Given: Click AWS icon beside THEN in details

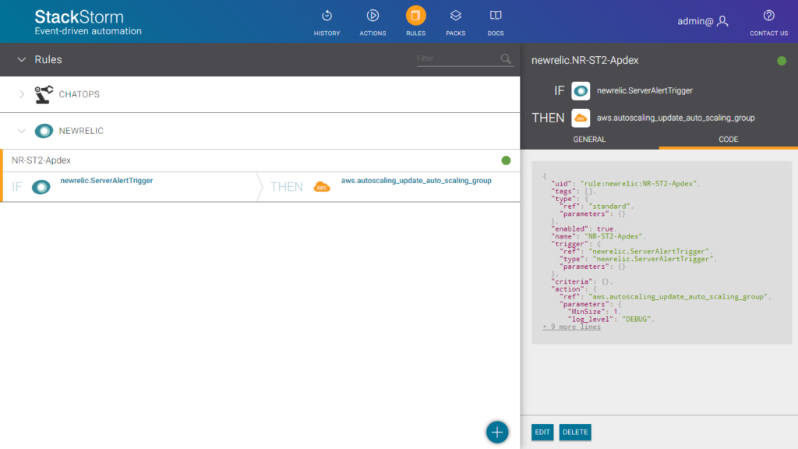Looking at the screenshot, I should 581,118.
